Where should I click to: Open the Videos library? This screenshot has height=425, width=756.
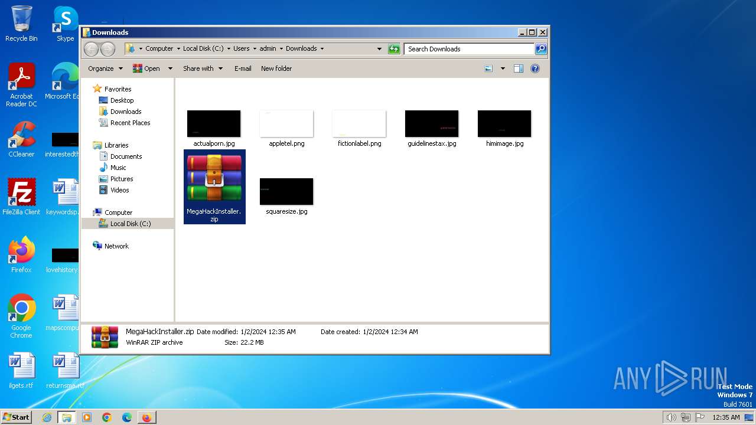119,190
